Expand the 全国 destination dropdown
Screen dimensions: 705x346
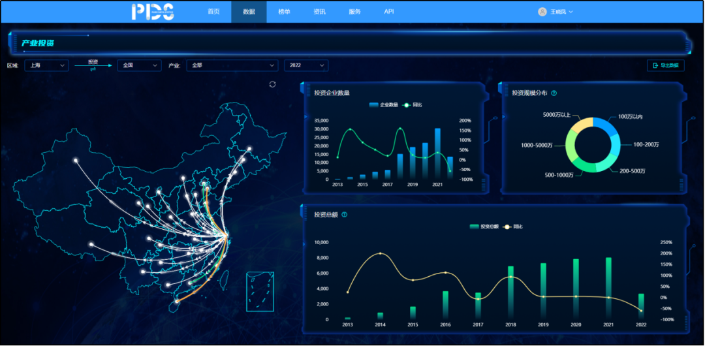click(x=139, y=65)
